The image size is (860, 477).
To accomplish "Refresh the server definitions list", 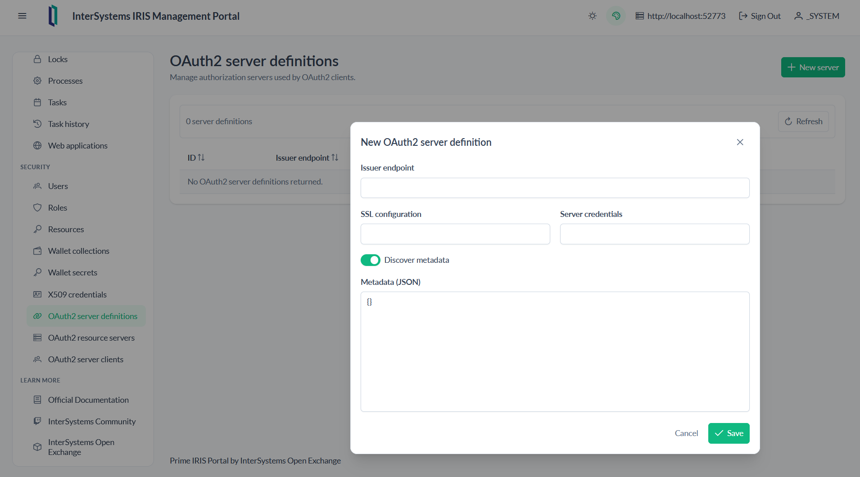I will (x=803, y=121).
